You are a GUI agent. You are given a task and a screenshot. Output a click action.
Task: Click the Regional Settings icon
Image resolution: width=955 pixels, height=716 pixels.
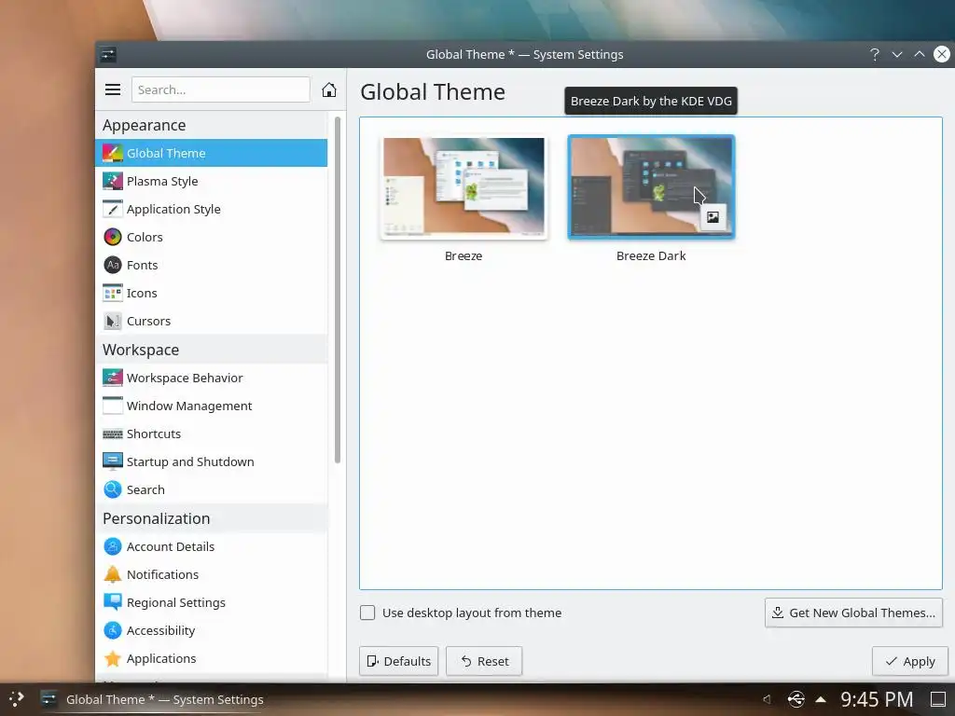113,602
